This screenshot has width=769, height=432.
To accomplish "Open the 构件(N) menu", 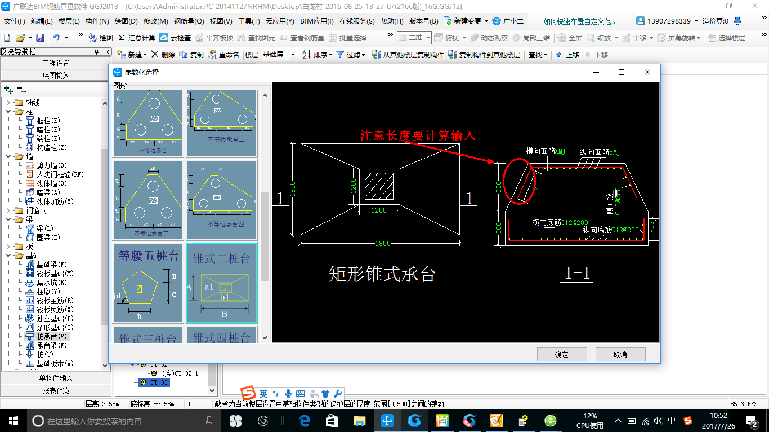I will tap(97, 21).
